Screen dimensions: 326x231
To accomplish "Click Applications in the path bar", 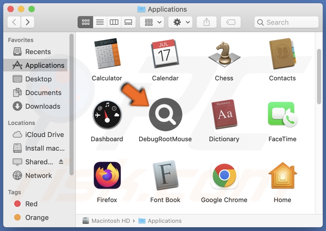I will (160, 221).
